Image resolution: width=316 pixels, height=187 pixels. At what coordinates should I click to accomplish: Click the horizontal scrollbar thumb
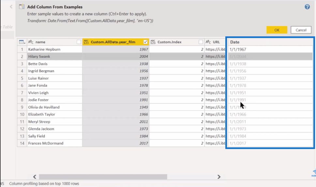103,177
